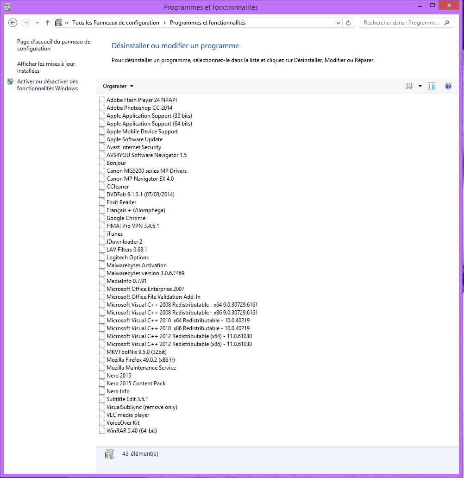Image resolution: width=464 pixels, height=478 pixels.
Task: Click the WinRAR entry's file icon
Action: [x=102, y=431]
